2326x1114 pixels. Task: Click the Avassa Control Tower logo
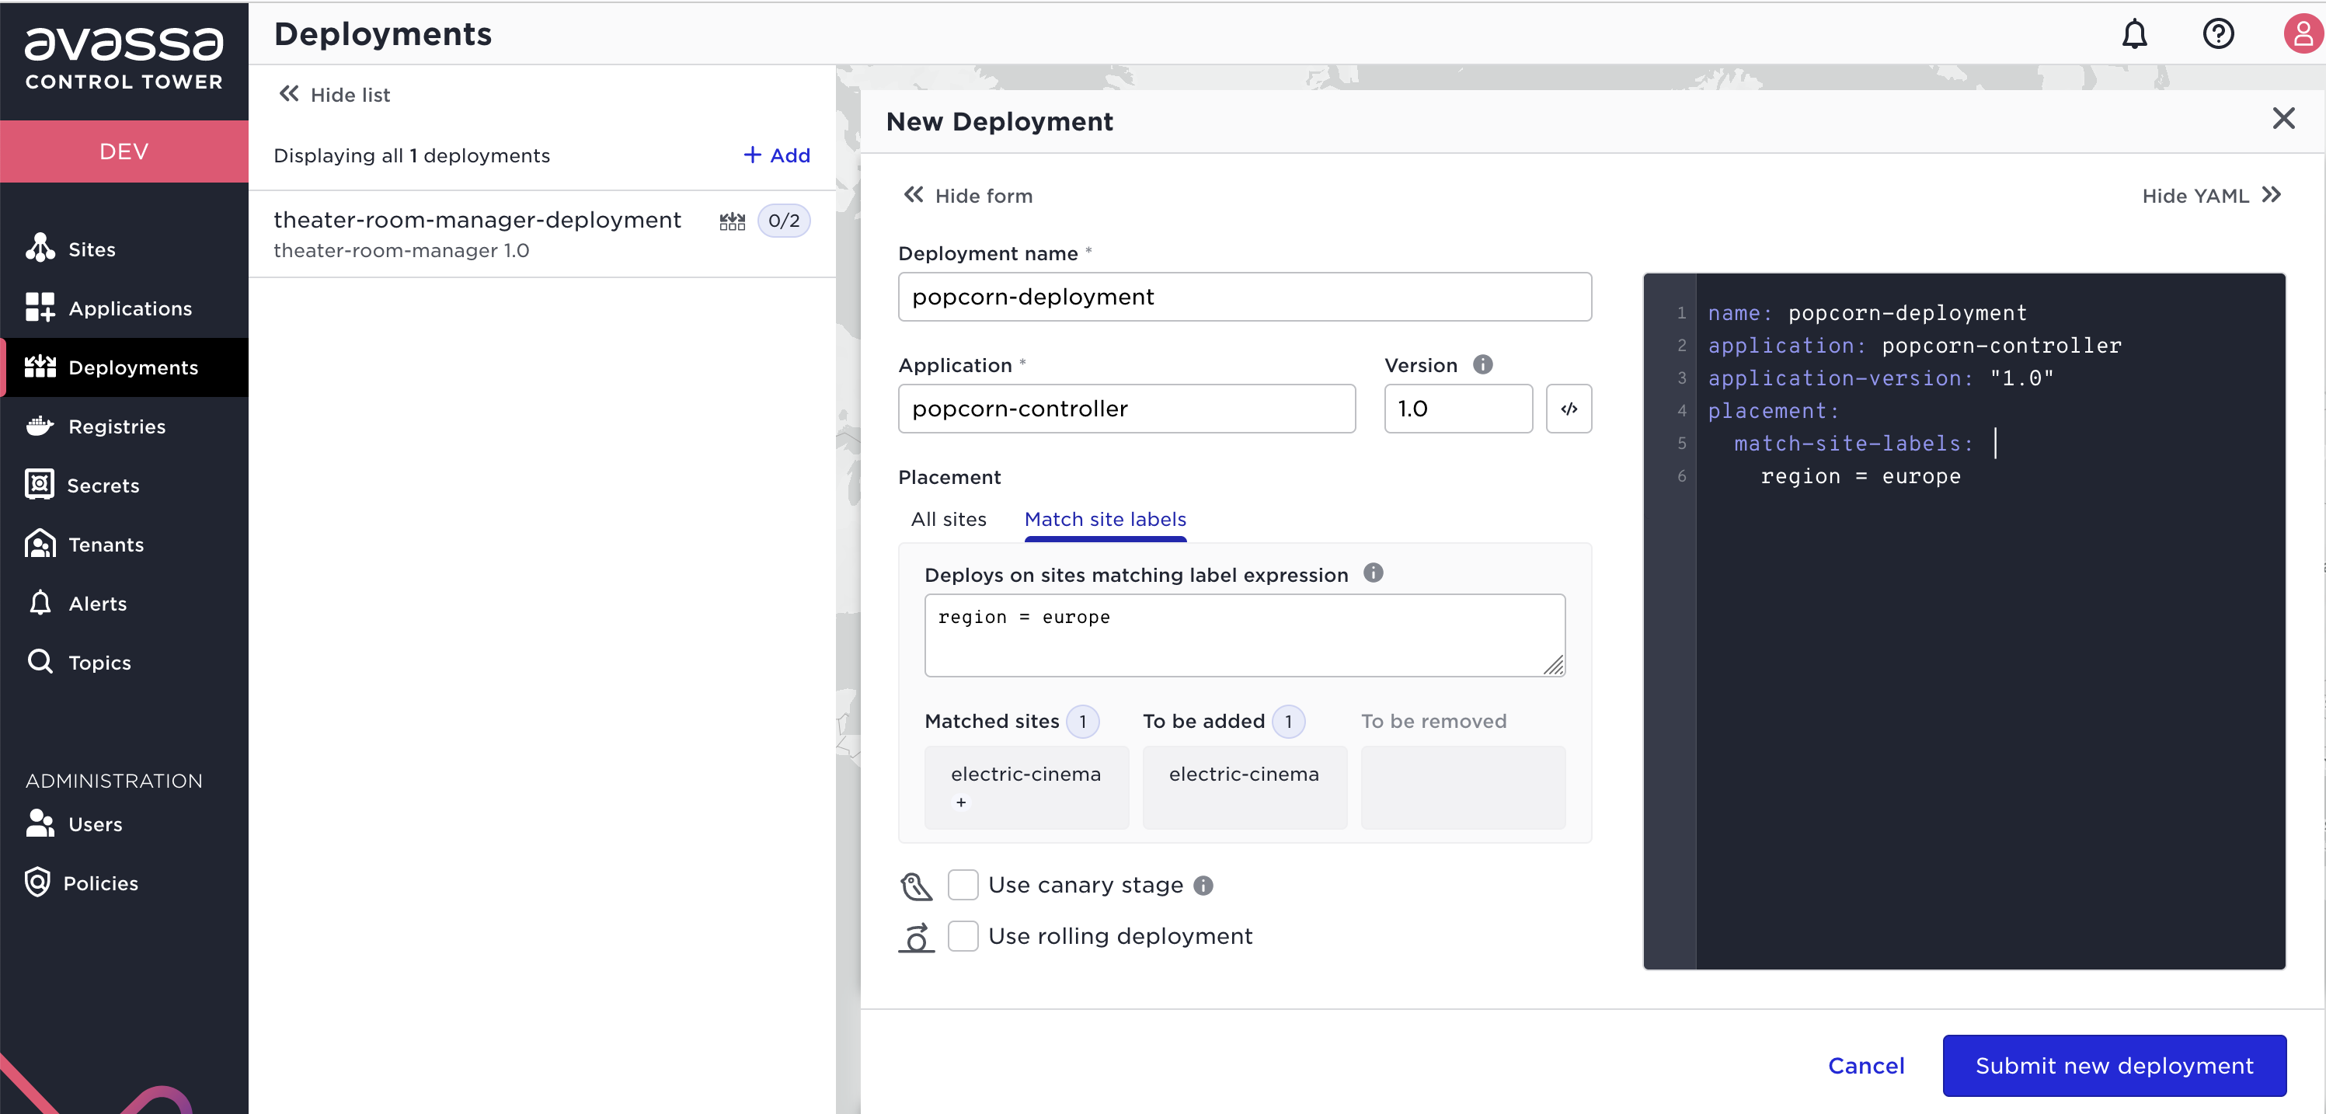click(x=124, y=57)
